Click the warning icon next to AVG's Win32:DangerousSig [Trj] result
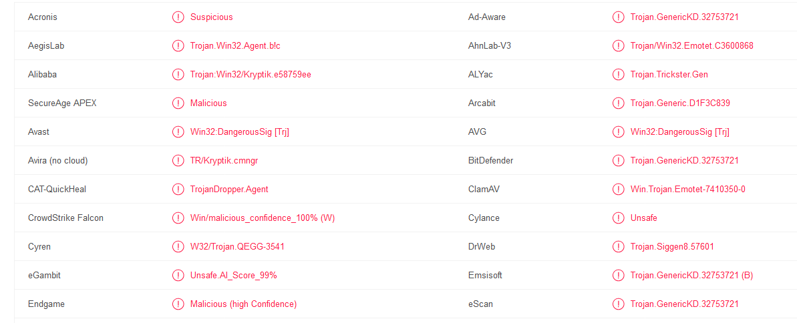Image resolution: width=797 pixels, height=323 pixels. (x=618, y=131)
